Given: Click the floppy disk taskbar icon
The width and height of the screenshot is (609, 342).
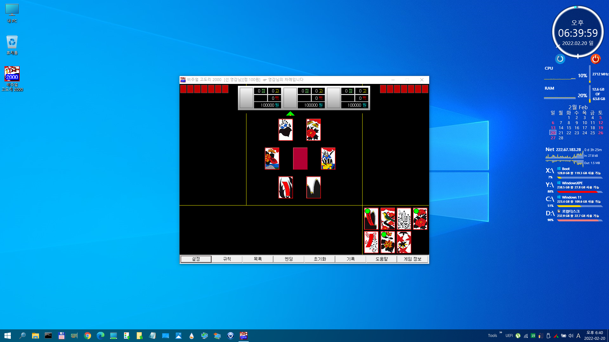Looking at the screenshot, I should pos(62,336).
